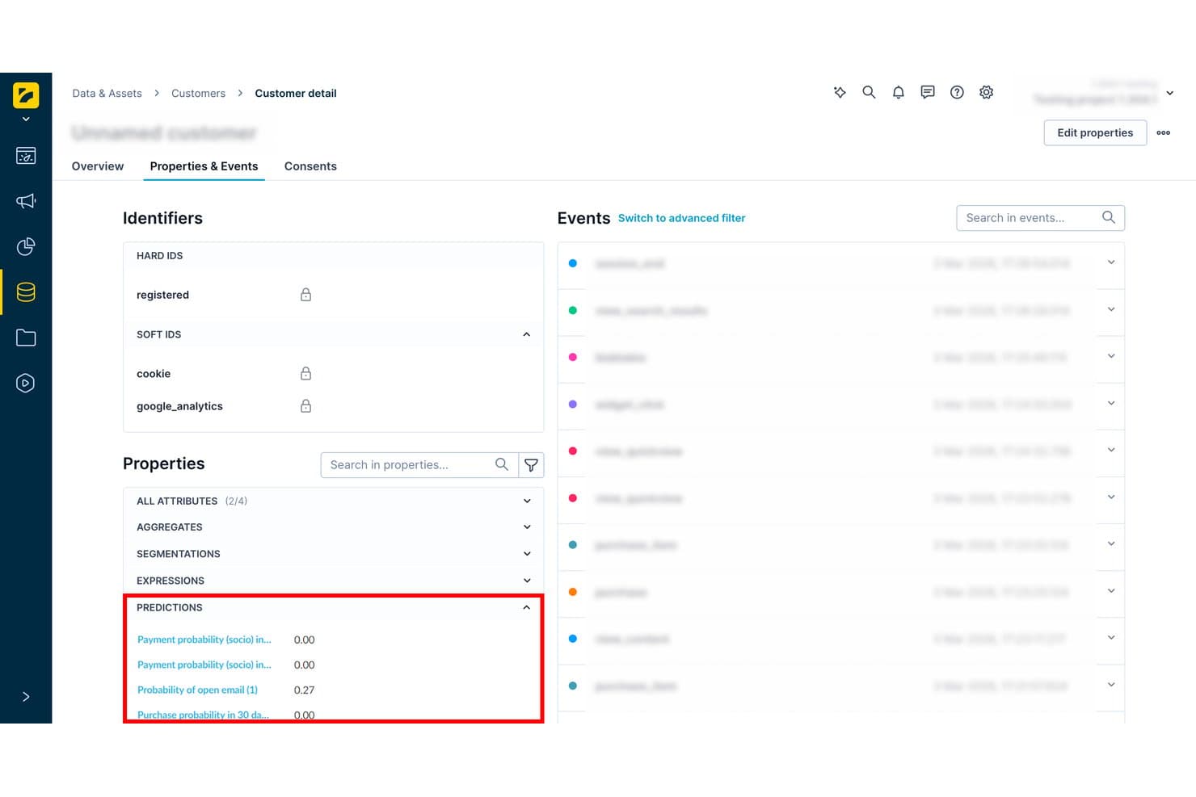The width and height of the screenshot is (1196, 797).
Task: Open the project selector dropdown arrow
Action: click(x=1169, y=94)
